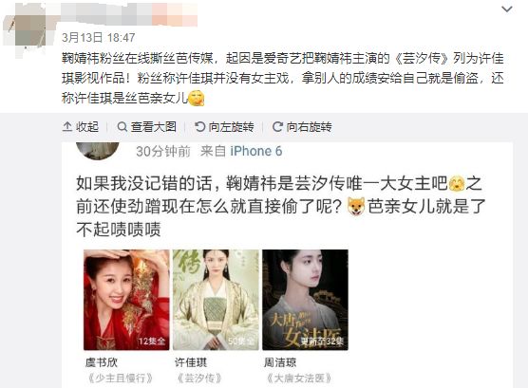Click the doge emoji in embedded post
This screenshot has height=388, width=528.
(356, 206)
